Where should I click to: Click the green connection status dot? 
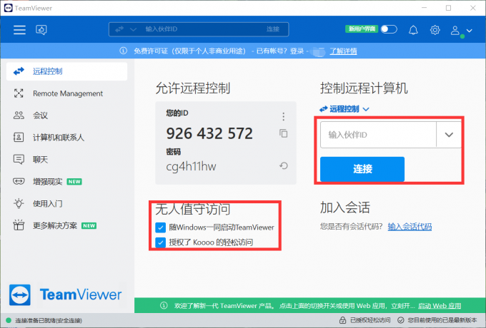point(9,320)
